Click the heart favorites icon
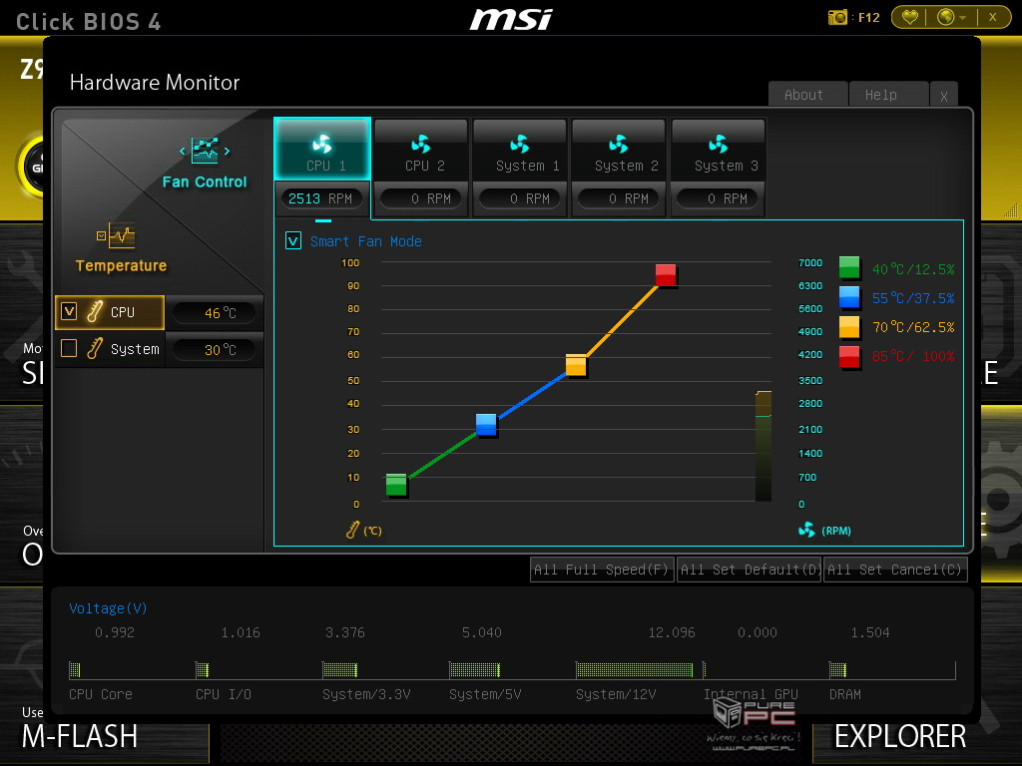This screenshot has width=1022, height=766. click(910, 17)
